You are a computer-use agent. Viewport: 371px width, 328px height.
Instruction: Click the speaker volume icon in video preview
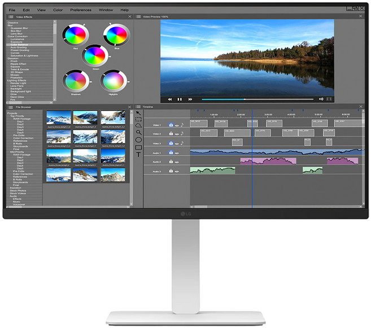[321, 99]
